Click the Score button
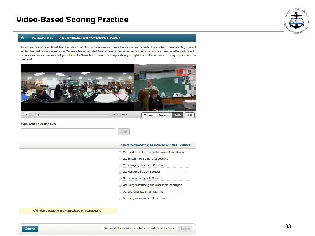Screen dimensions: 315x236 [185, 229]
